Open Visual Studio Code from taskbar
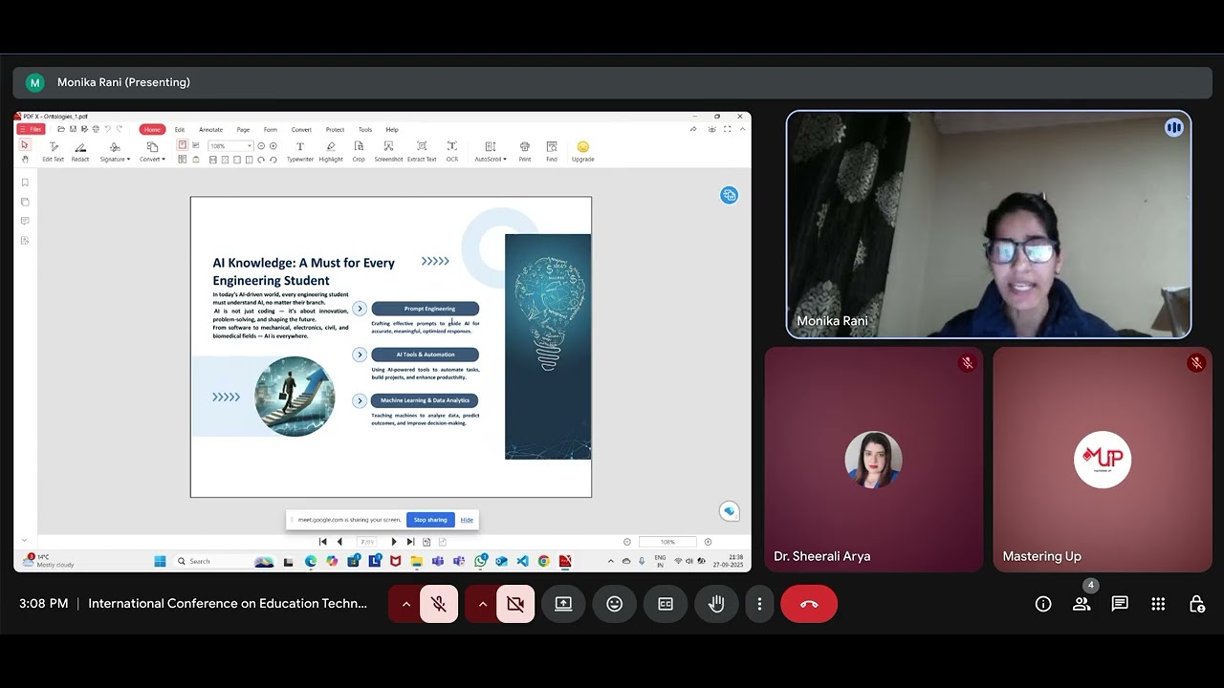Viewport: 1224px width, 688px height. (x=523, y=561)
